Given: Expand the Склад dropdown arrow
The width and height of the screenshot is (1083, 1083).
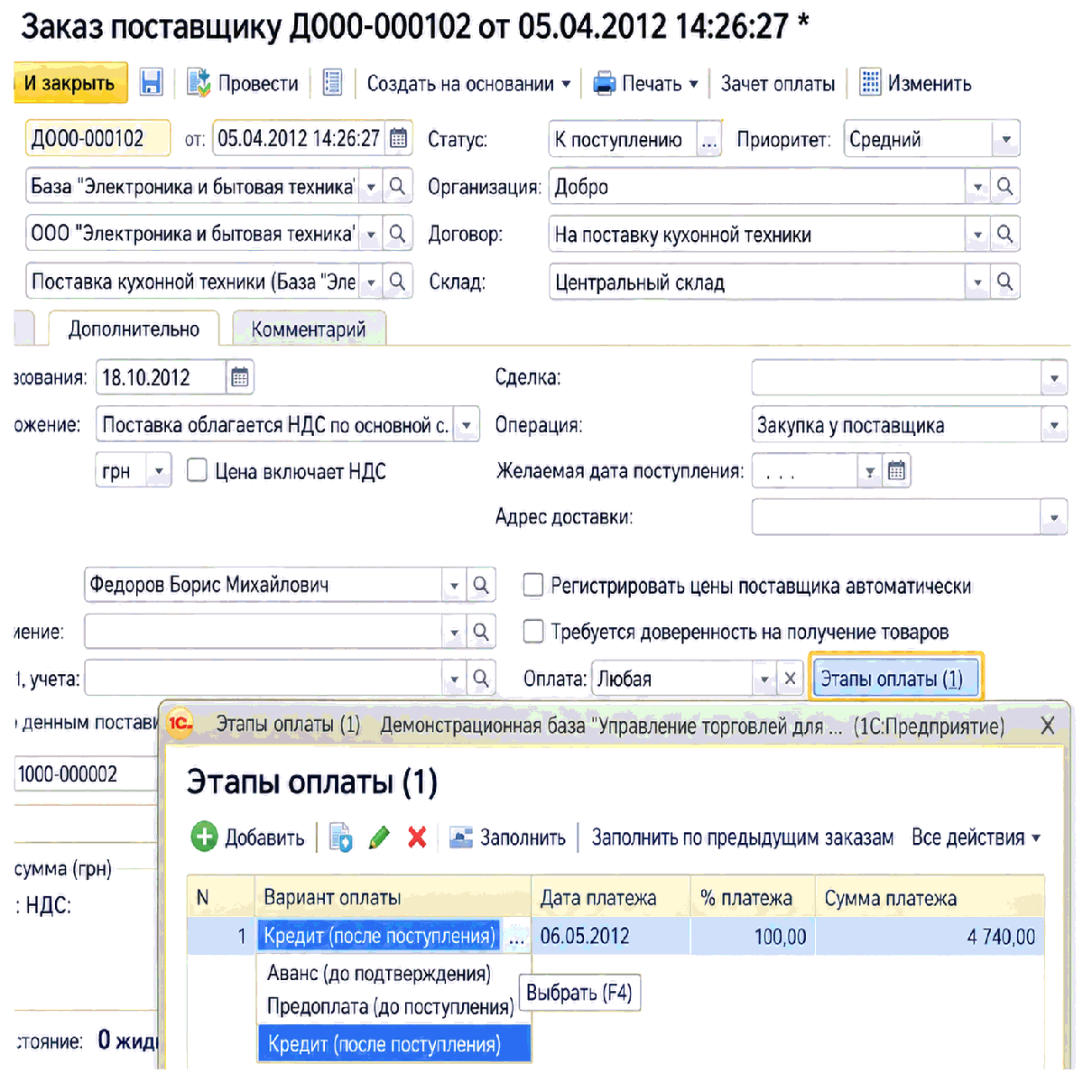Looking at the screenshot, I should 977,282.
